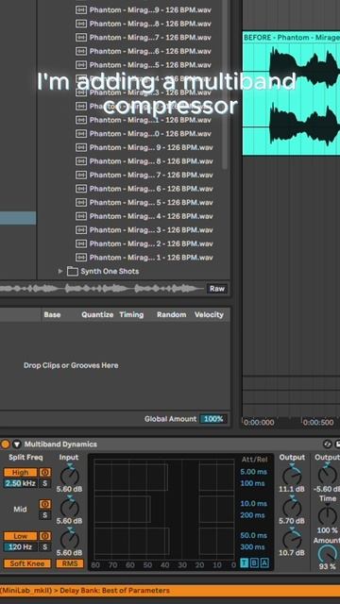The height and width of the screenshot is (604, 340).
Task: Select the 50.0 ms attack value
Action: 254,536
